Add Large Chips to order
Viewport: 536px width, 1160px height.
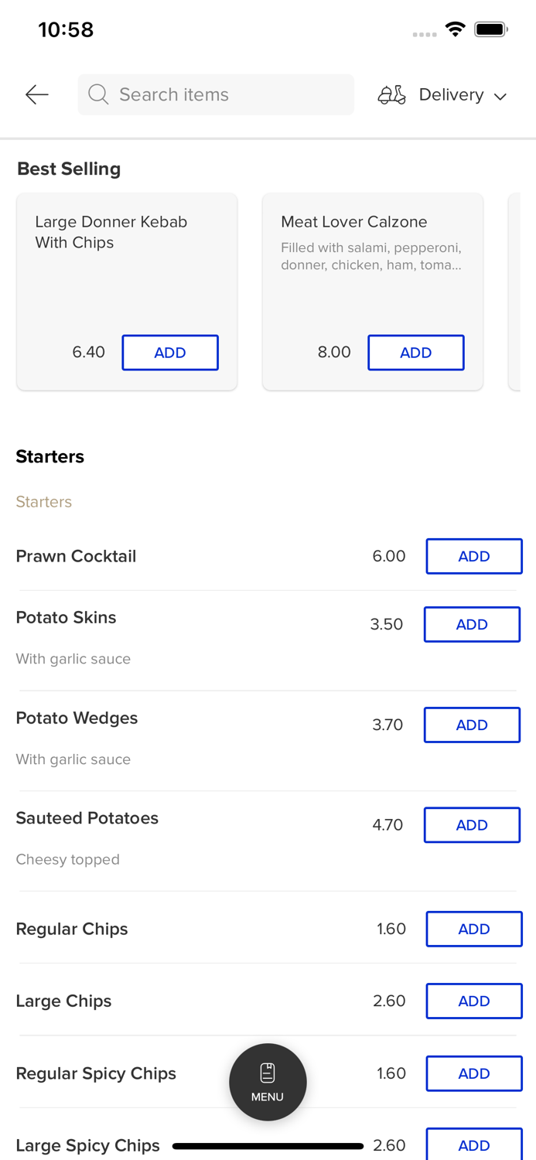(473, 1001)
